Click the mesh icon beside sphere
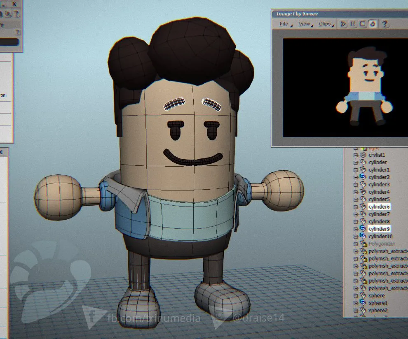Screen dimensions: 408x339 363,296
